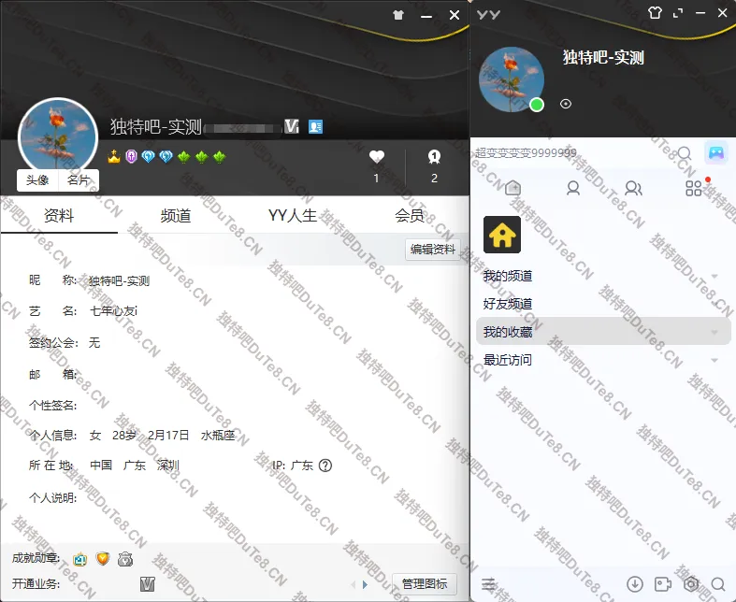736x602 pixels.
Task: Click the search magnifier in YY search bar
Action: point(685,153)
